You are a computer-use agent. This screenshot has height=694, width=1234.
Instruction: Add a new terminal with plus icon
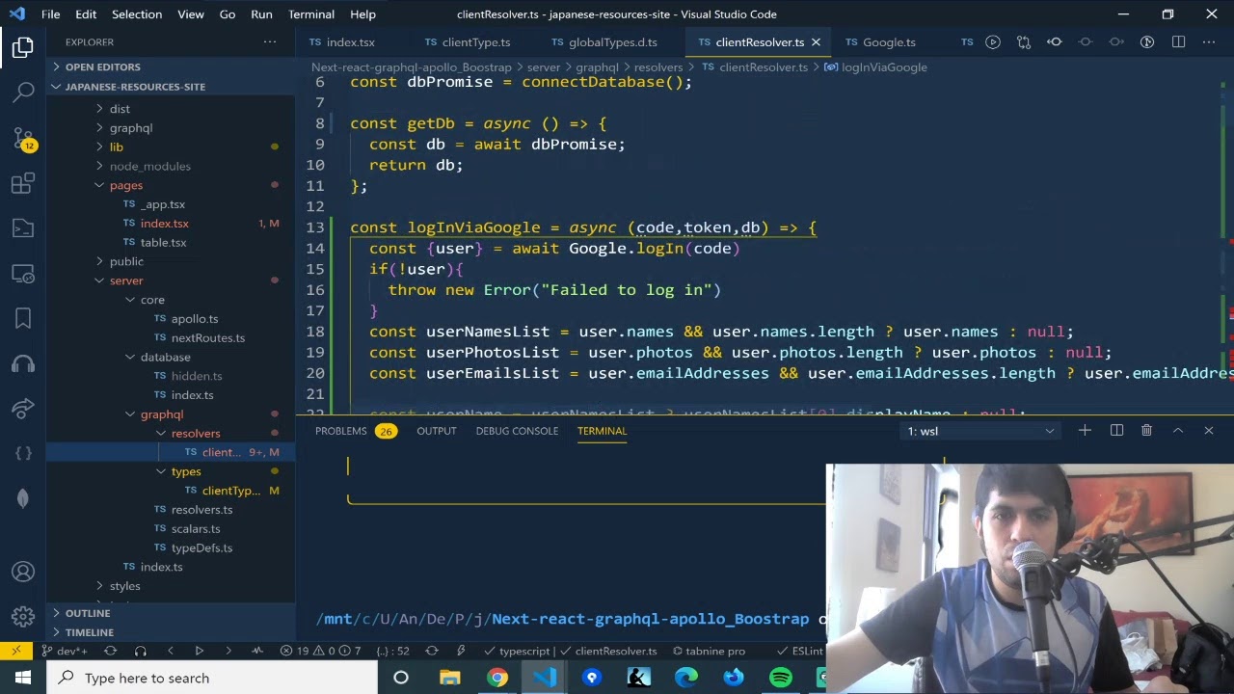[x=1085, y=431]
